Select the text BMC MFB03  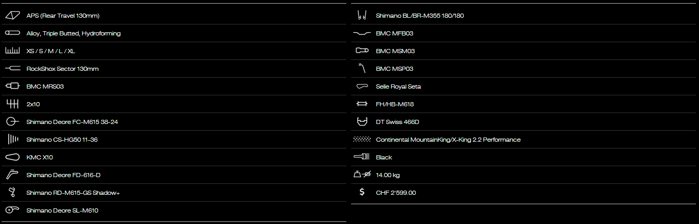pyautogui.click(x=395, y=33)
